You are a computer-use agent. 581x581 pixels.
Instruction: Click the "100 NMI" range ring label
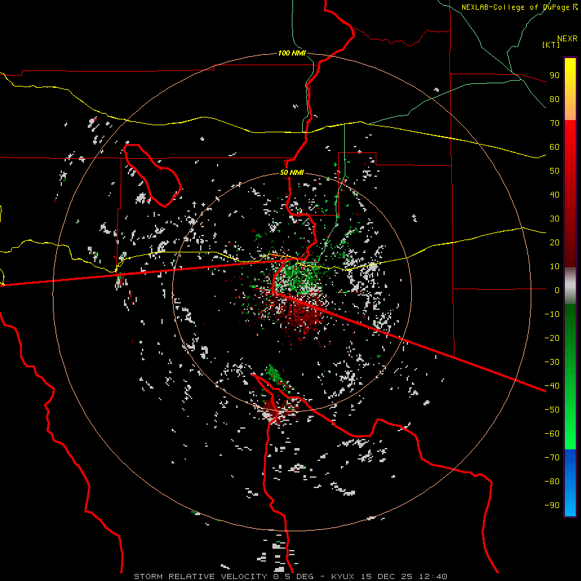coord(292,53)
